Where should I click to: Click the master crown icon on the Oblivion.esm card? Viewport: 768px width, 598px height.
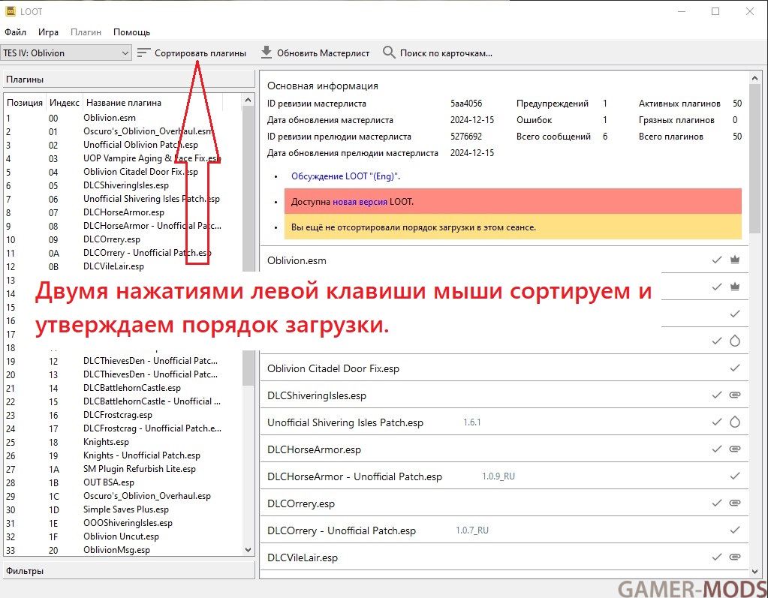(735, 260)
